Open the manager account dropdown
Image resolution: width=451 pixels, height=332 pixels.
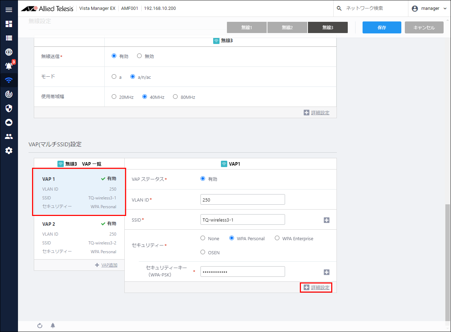pyautogui.click(x=430, y=8)
